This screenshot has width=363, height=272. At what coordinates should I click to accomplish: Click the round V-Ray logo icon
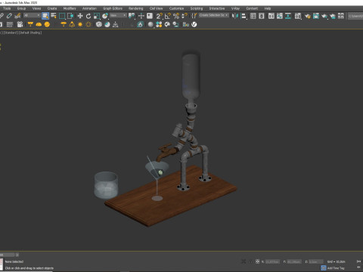click(194, 24)
